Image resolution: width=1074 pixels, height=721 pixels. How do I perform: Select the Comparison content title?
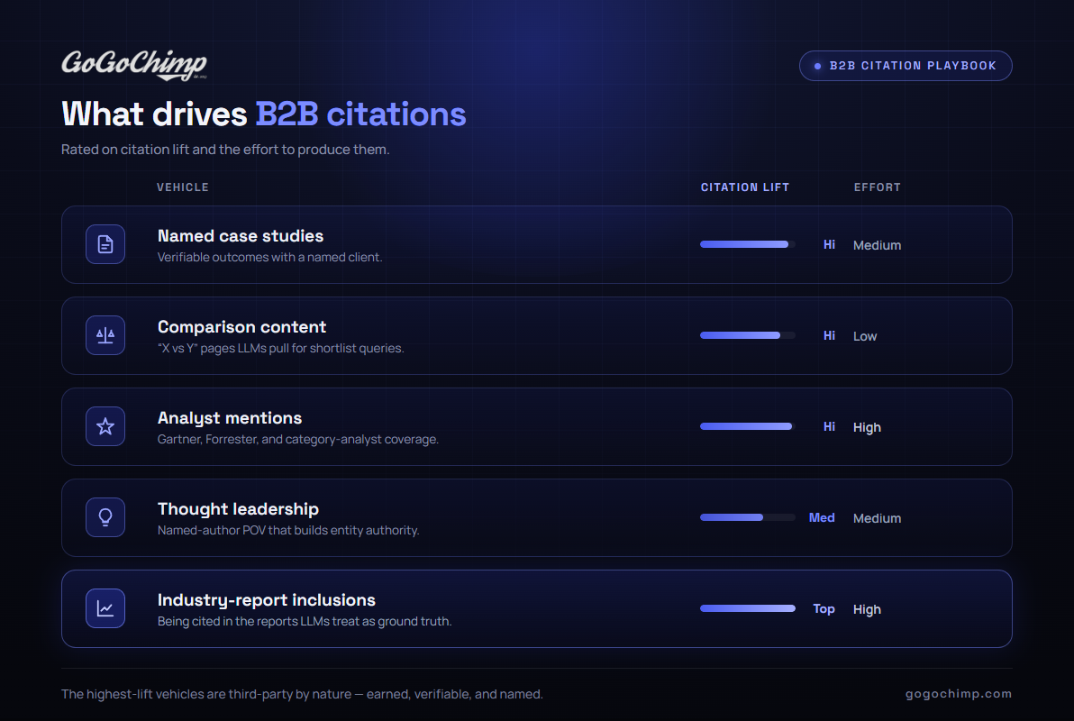[x=241, y=327]
